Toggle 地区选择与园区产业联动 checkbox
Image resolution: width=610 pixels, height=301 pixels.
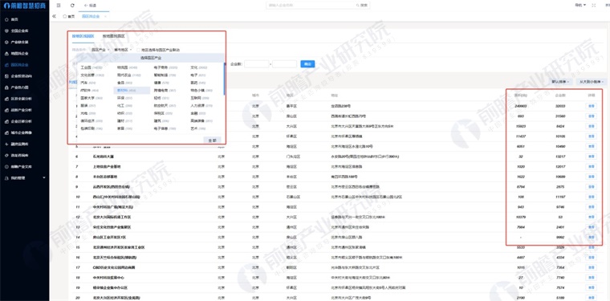tap(139, 50)
